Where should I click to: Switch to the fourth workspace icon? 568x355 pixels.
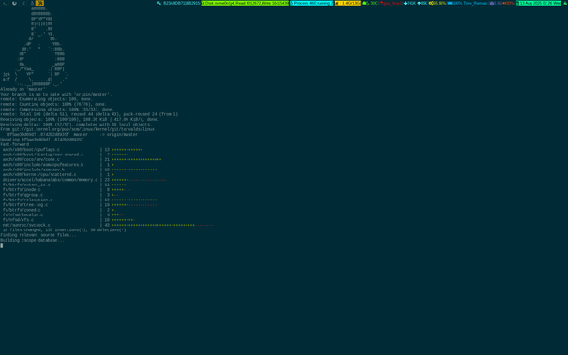coord(32,3)
